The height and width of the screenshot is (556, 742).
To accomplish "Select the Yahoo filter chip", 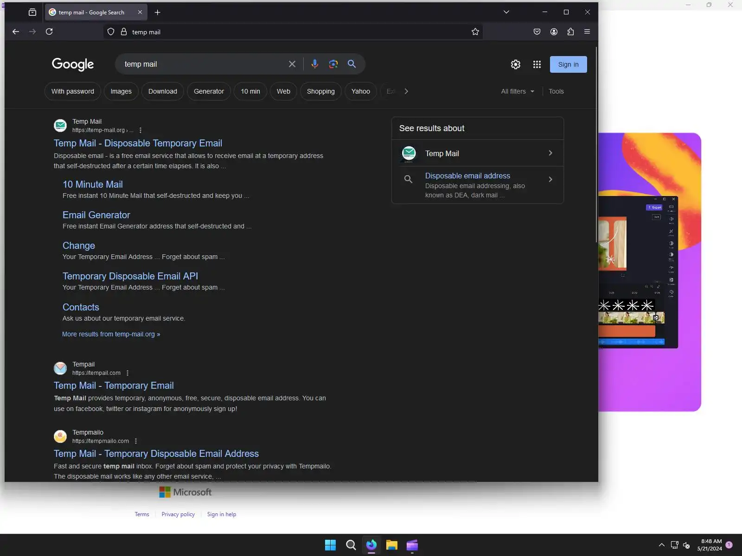I will pos(361,91).
